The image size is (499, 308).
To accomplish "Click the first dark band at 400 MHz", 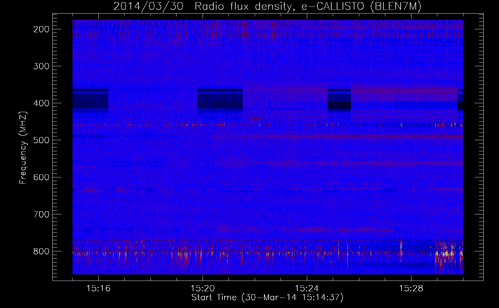I will tap(90, 99).
